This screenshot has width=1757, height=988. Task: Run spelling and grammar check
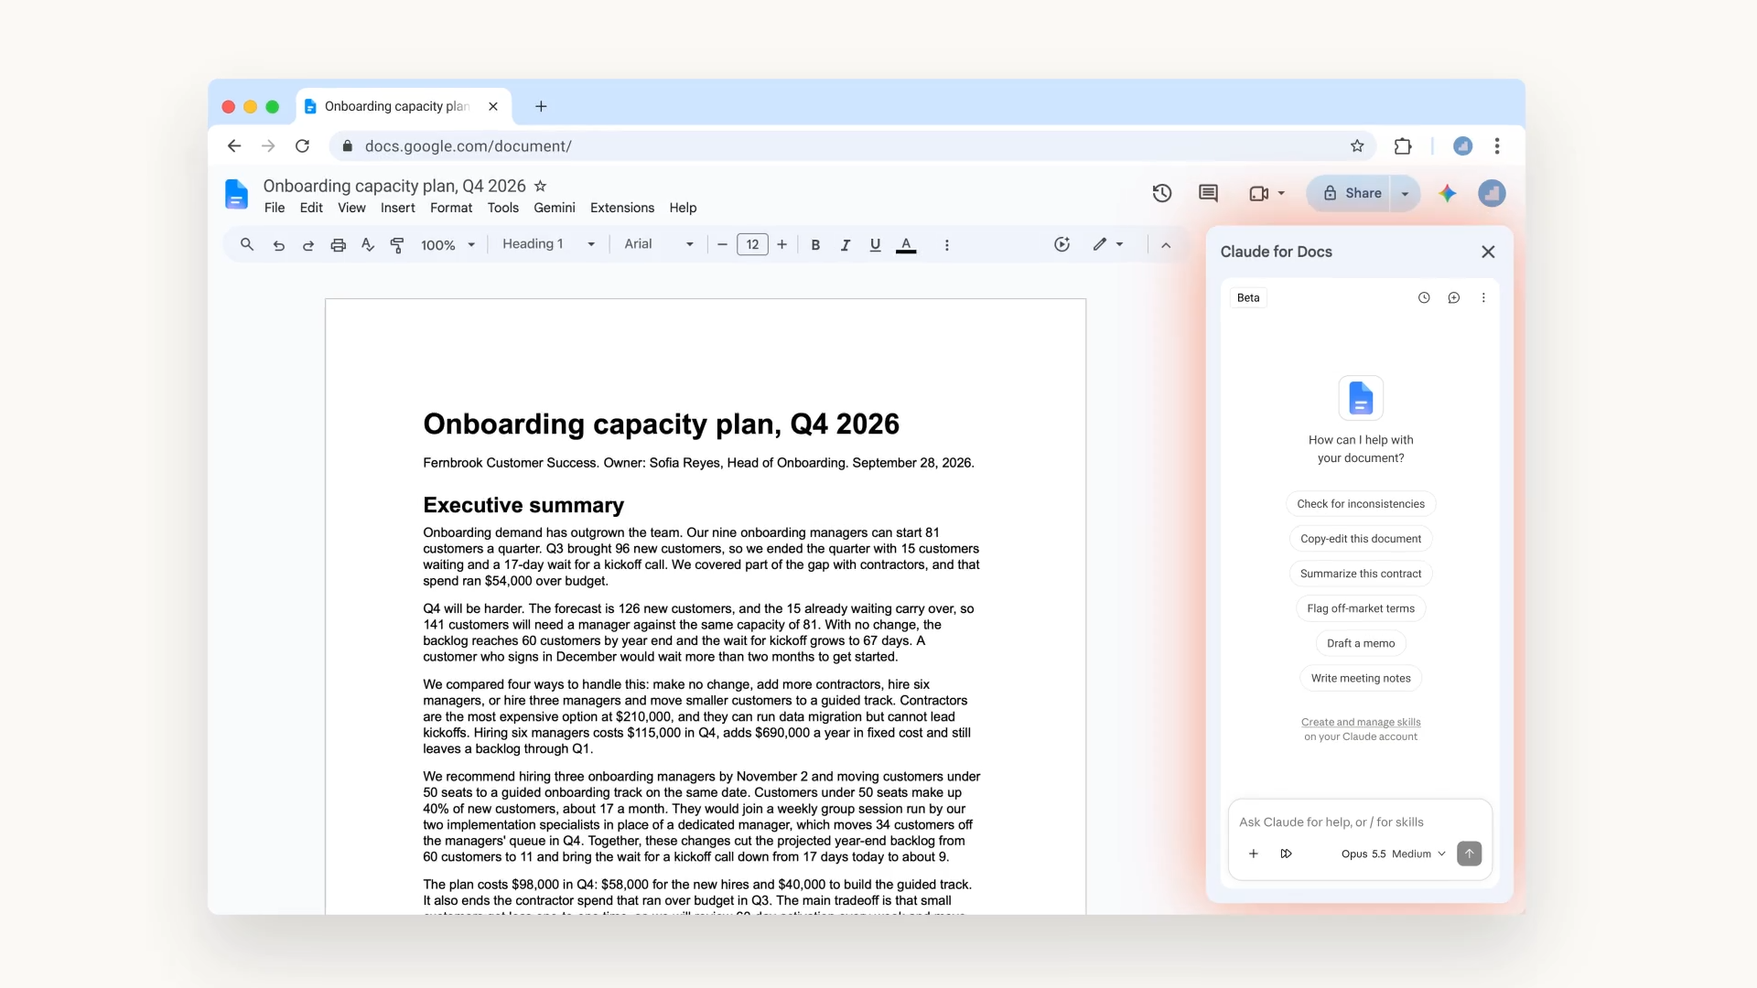coord(368,245)
